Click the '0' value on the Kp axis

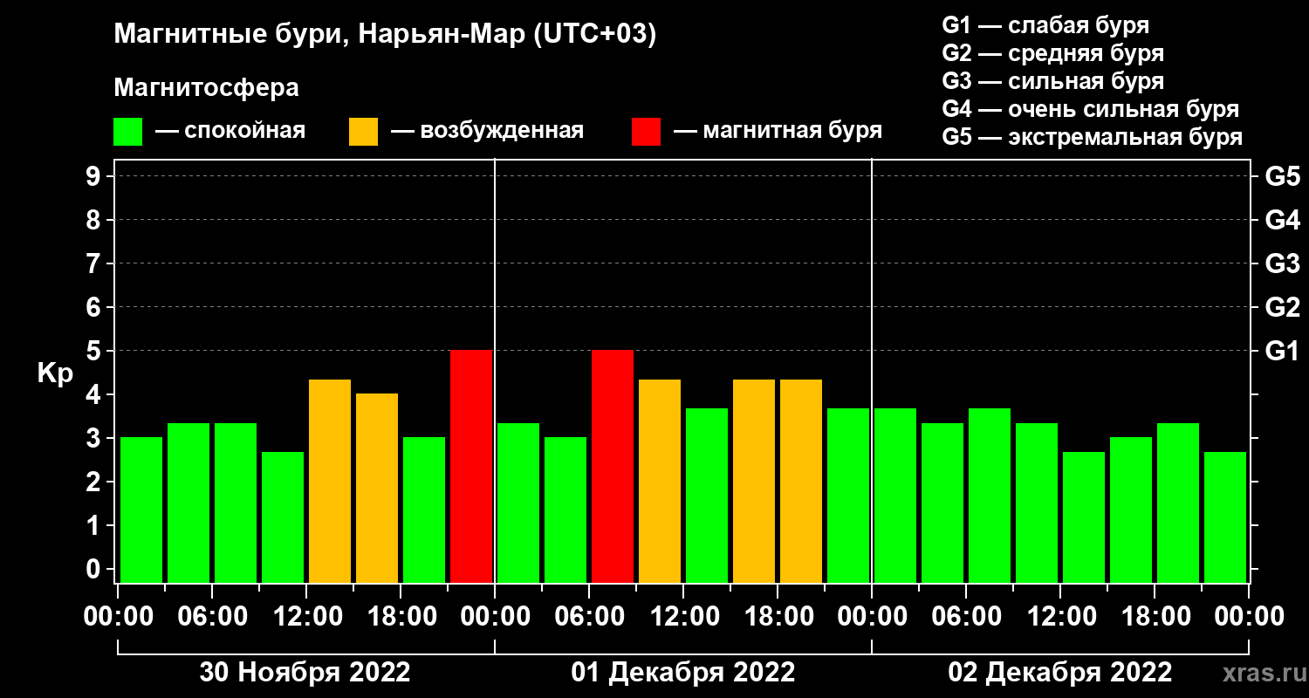pos(95,569)
